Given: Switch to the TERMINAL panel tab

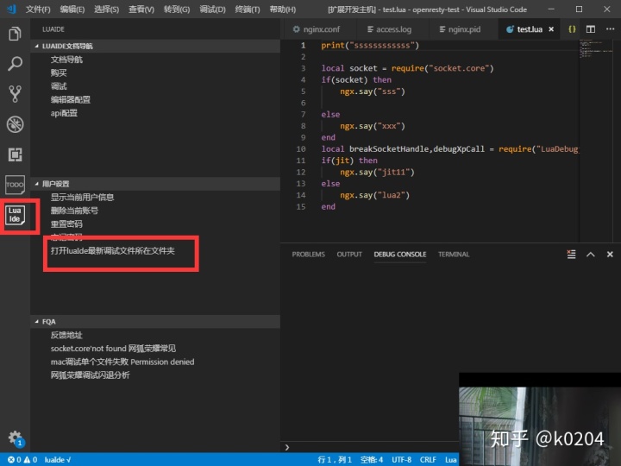Looking at the screenshot, I should coord(454,255).
